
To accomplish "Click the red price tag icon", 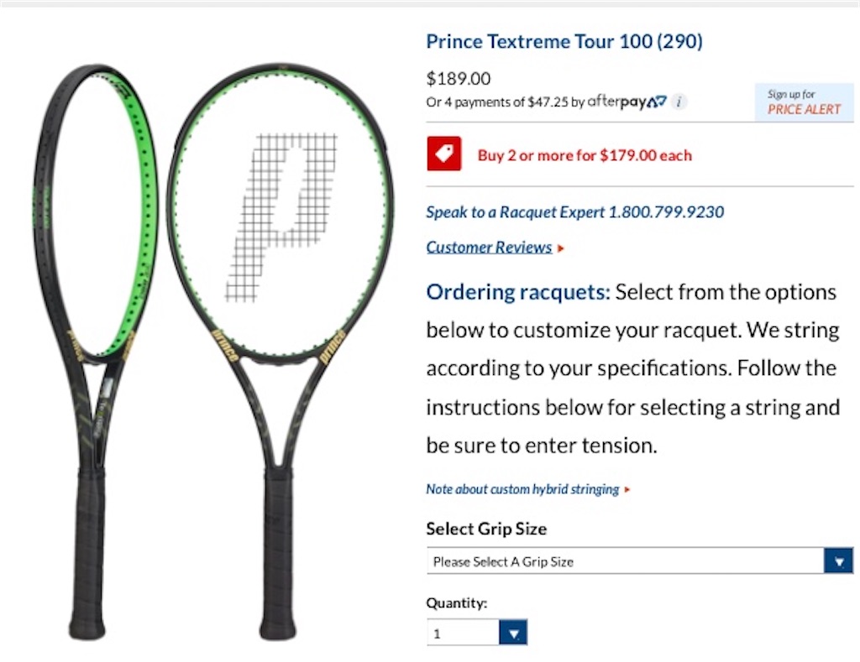I will pos(444,154).
